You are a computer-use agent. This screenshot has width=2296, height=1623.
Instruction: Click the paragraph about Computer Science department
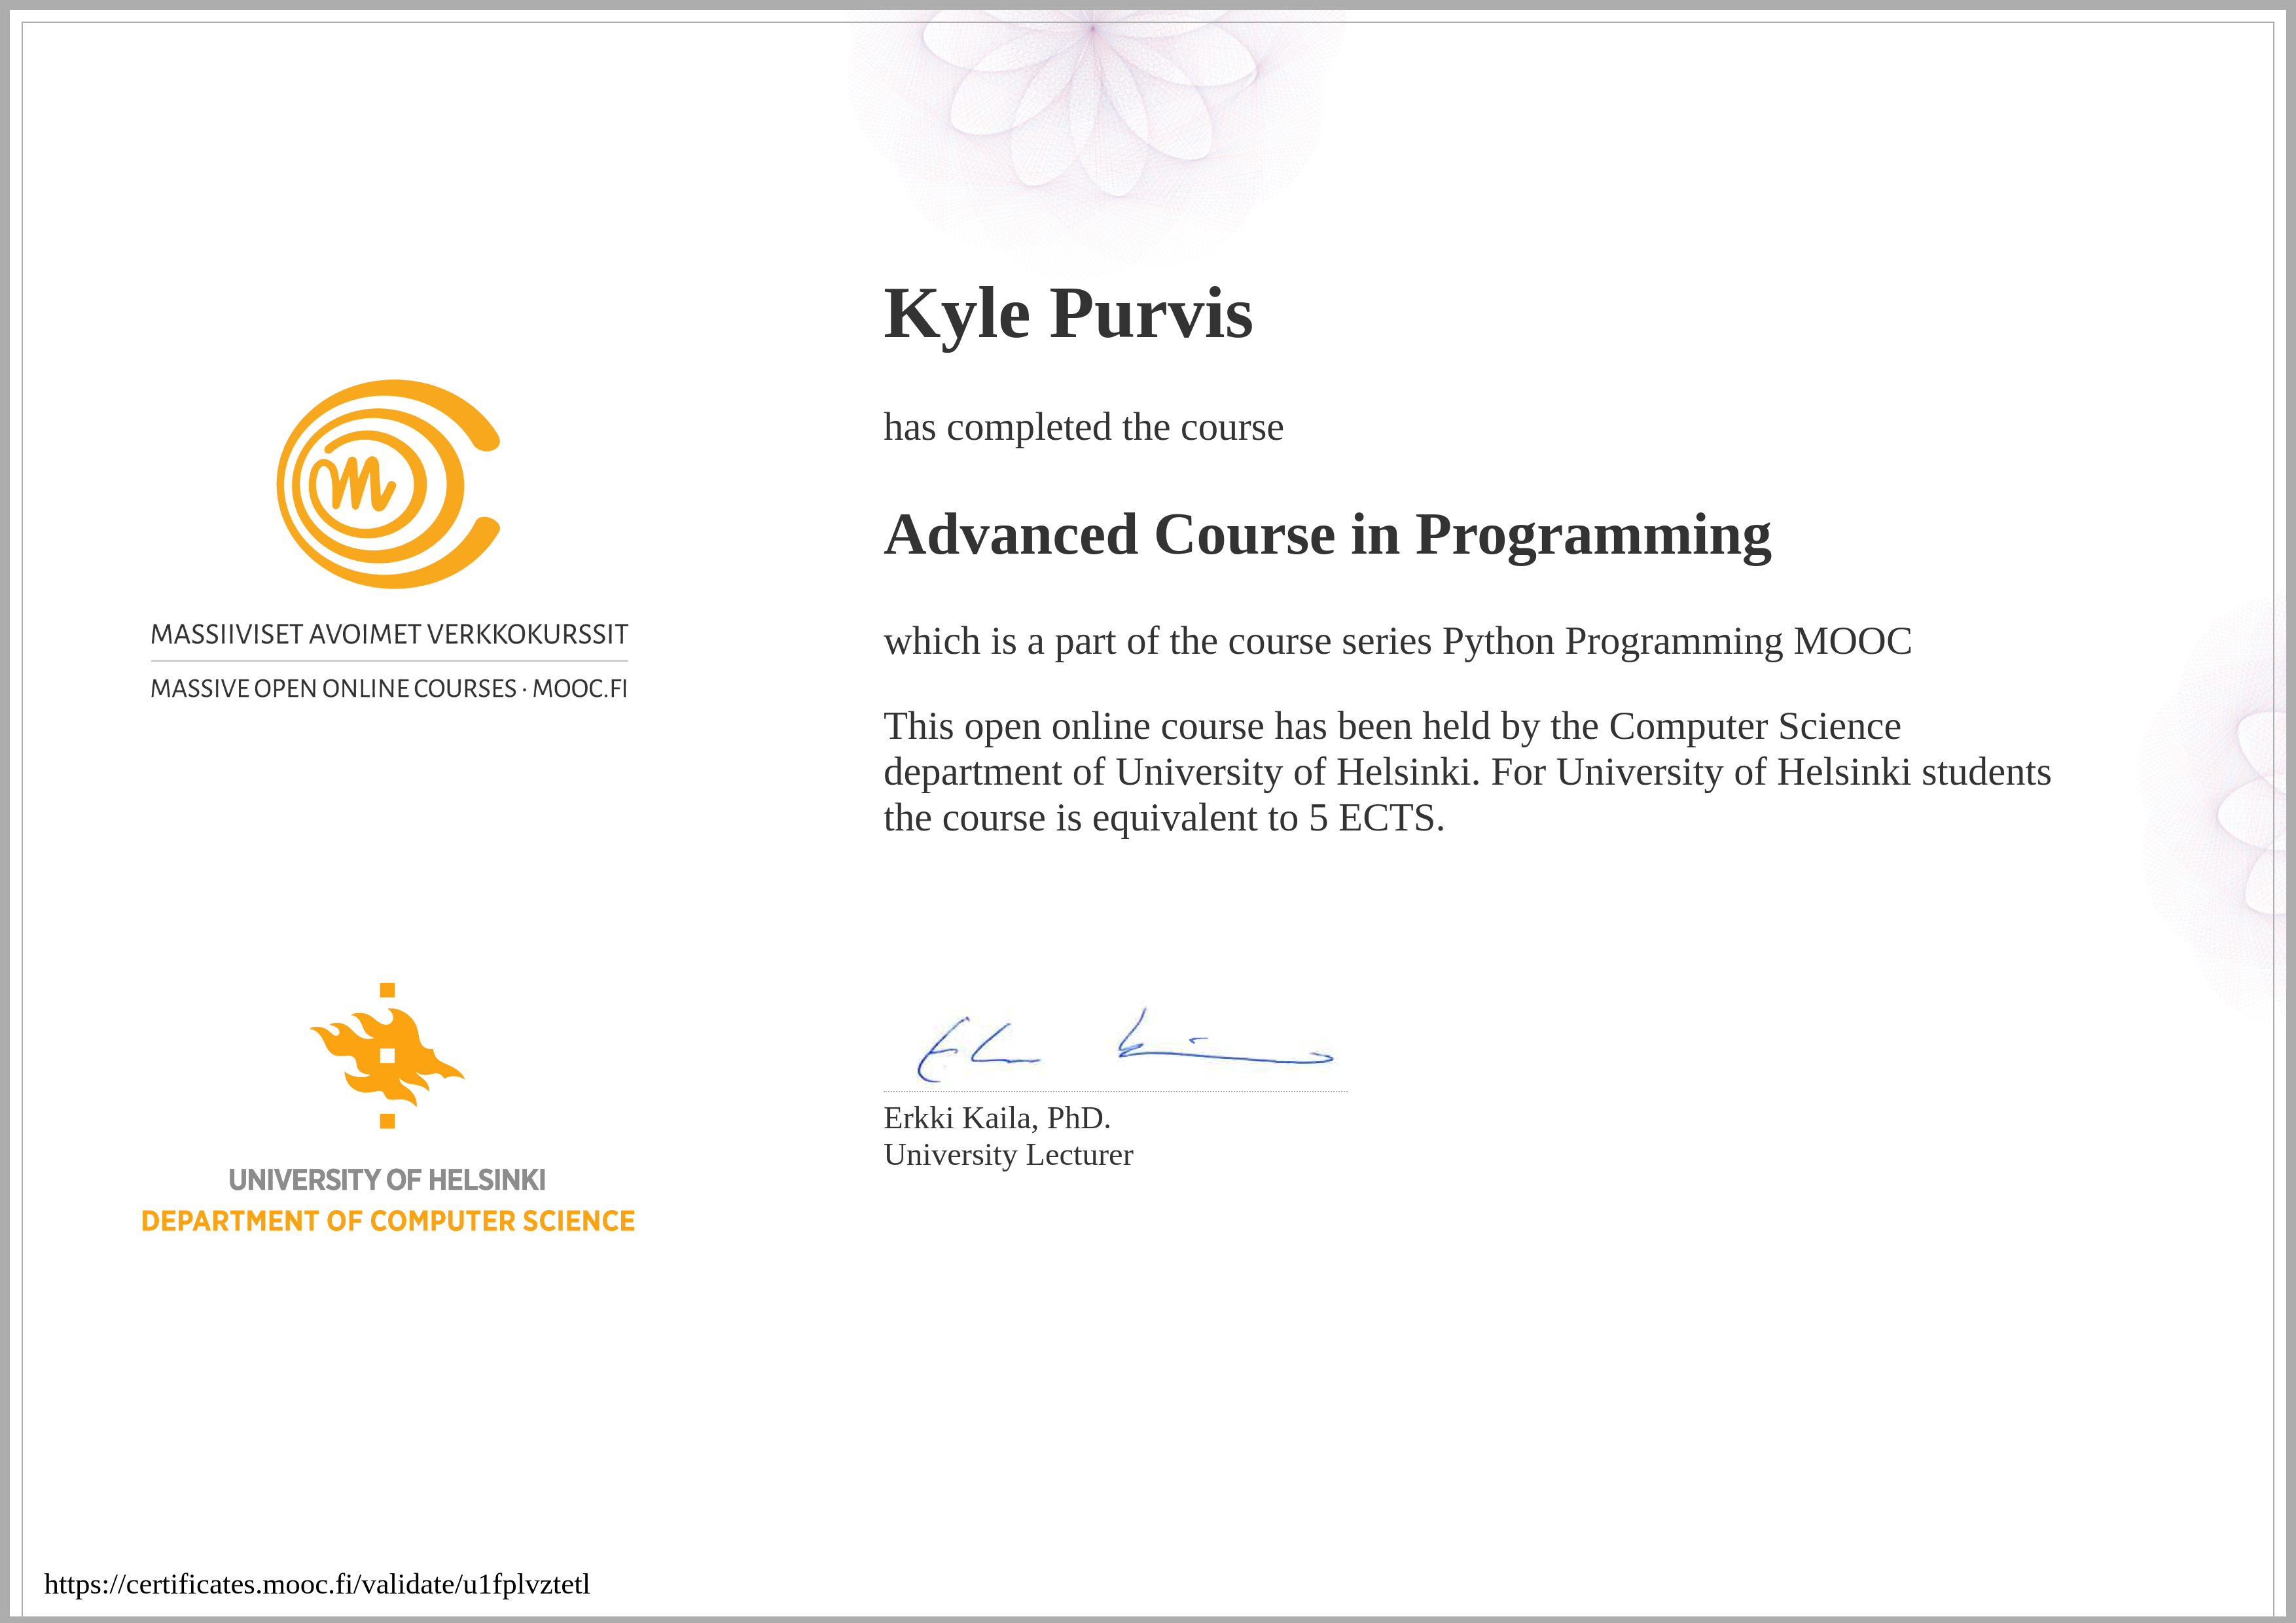tap(1467, 772)
